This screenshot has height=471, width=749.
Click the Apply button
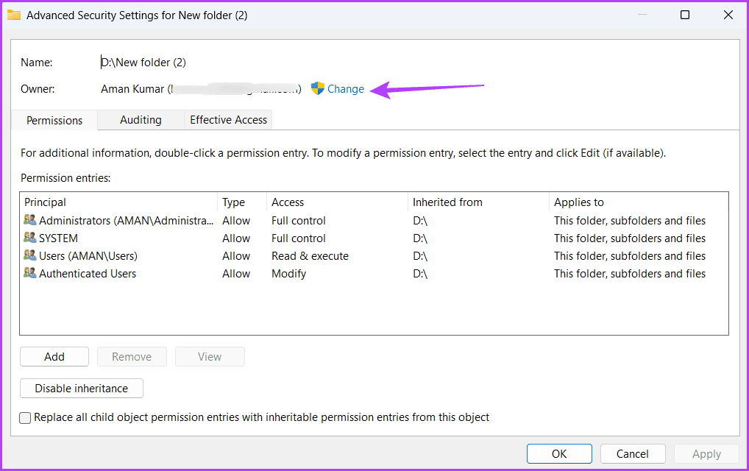(x=706, y=454)
